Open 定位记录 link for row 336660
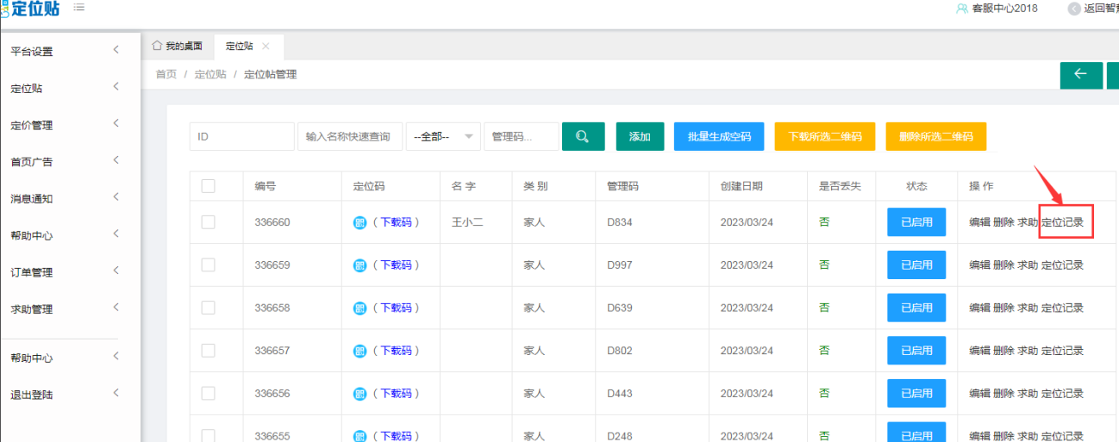 (x=1063, y=222)
